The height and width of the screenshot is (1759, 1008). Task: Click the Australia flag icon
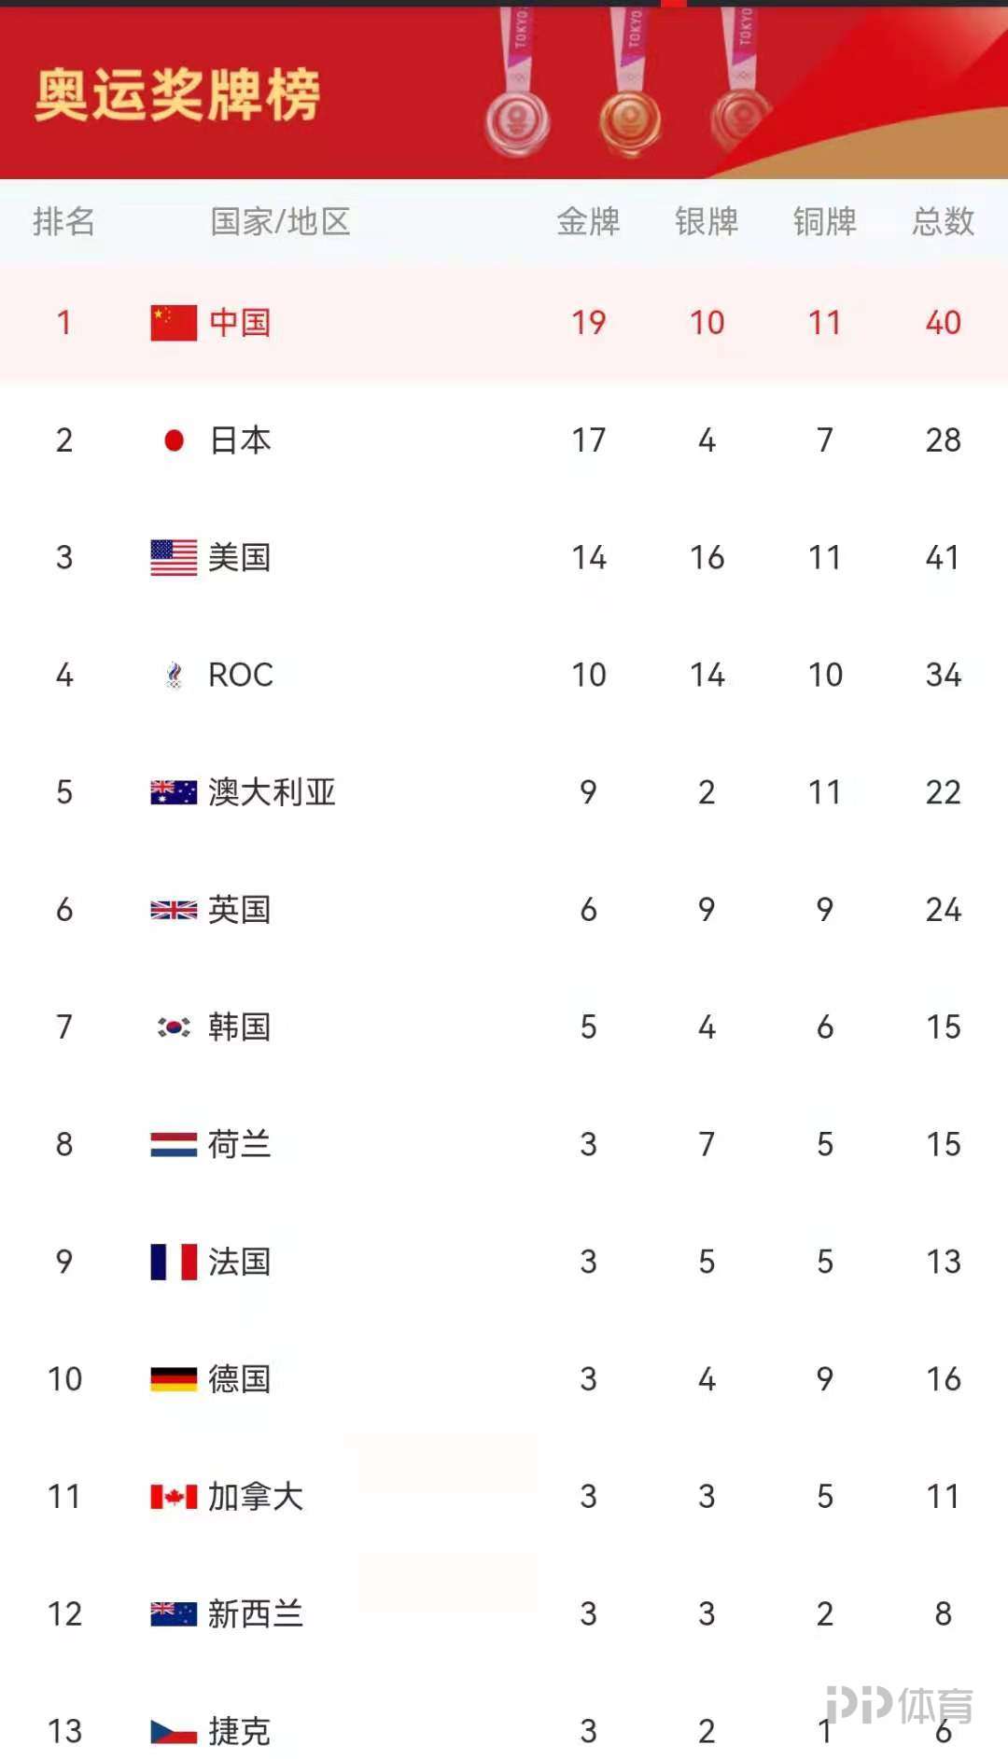(x=174, y=792)
